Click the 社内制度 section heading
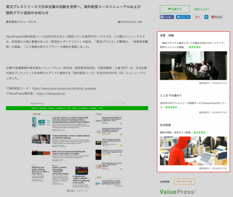Viewport: 233px width, 197px height. coord(165,125)
